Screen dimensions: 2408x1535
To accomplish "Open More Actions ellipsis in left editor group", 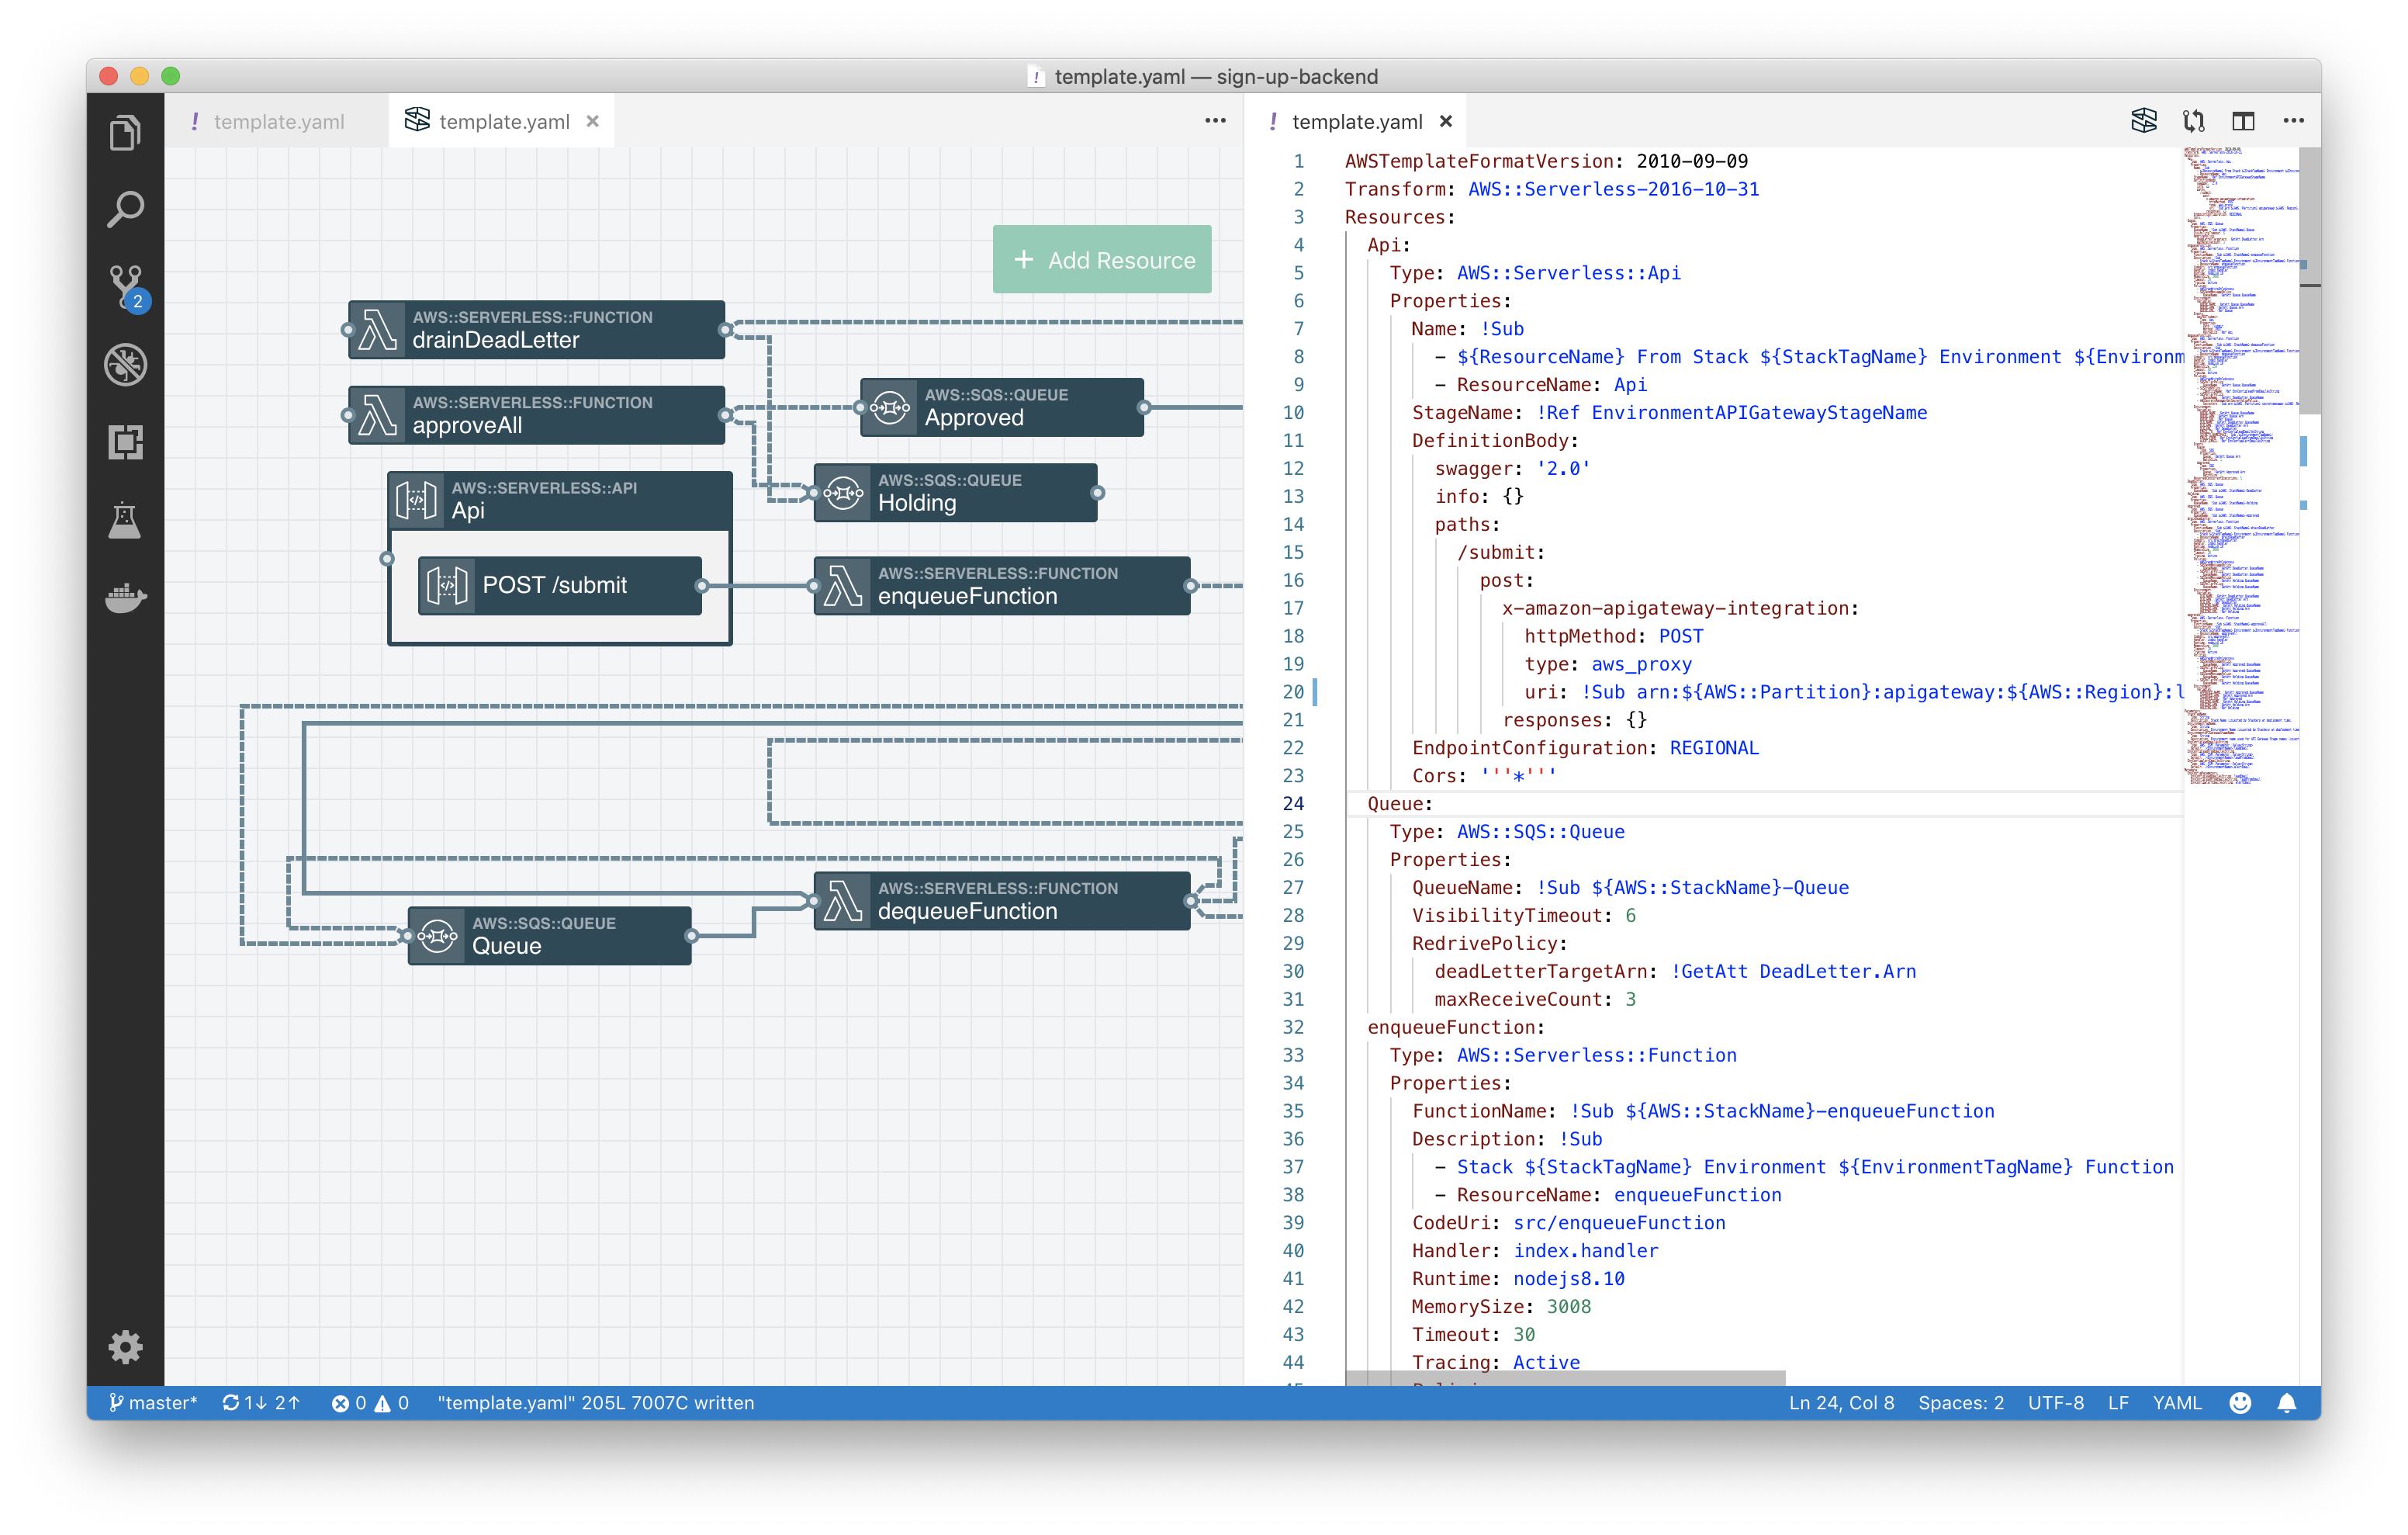I will pyautogui.click(x=1215, y=121).
